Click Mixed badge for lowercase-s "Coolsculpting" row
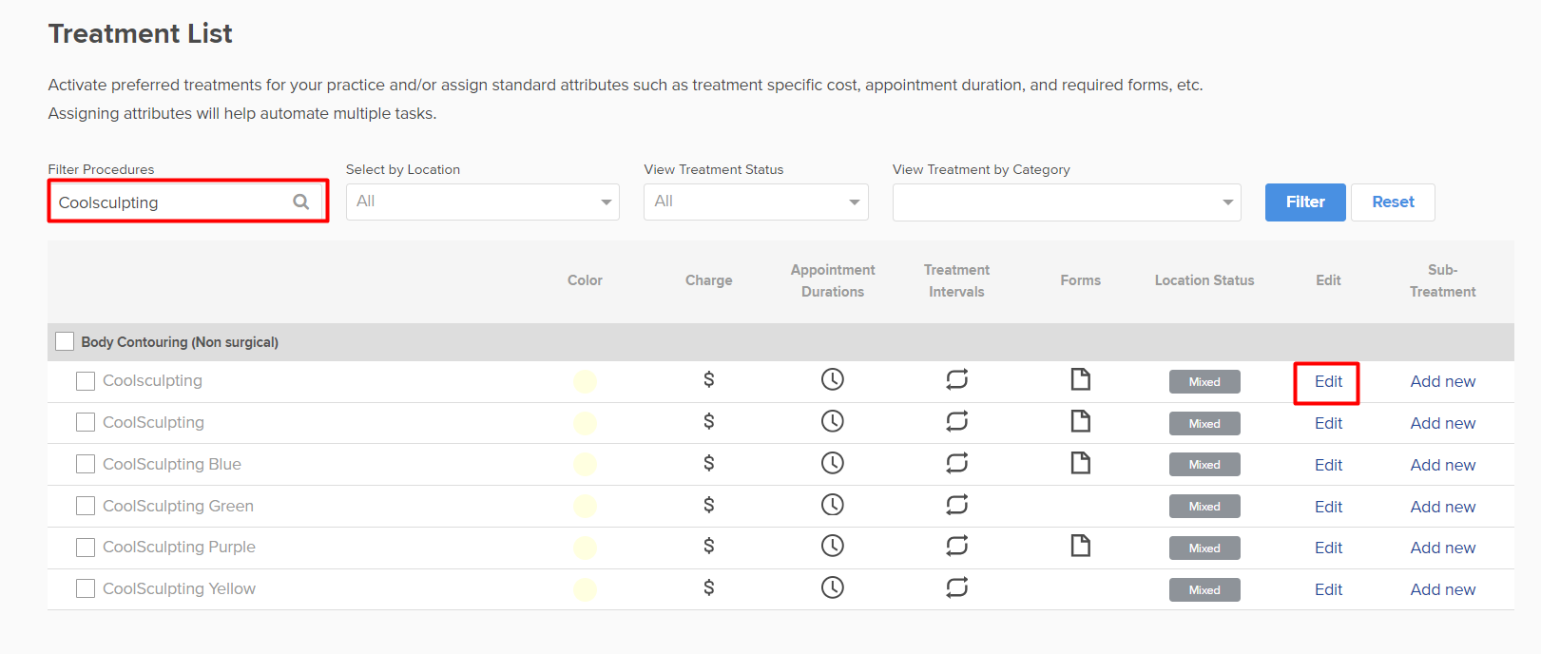The image size is (1541, 654). tap(1204, 382)
